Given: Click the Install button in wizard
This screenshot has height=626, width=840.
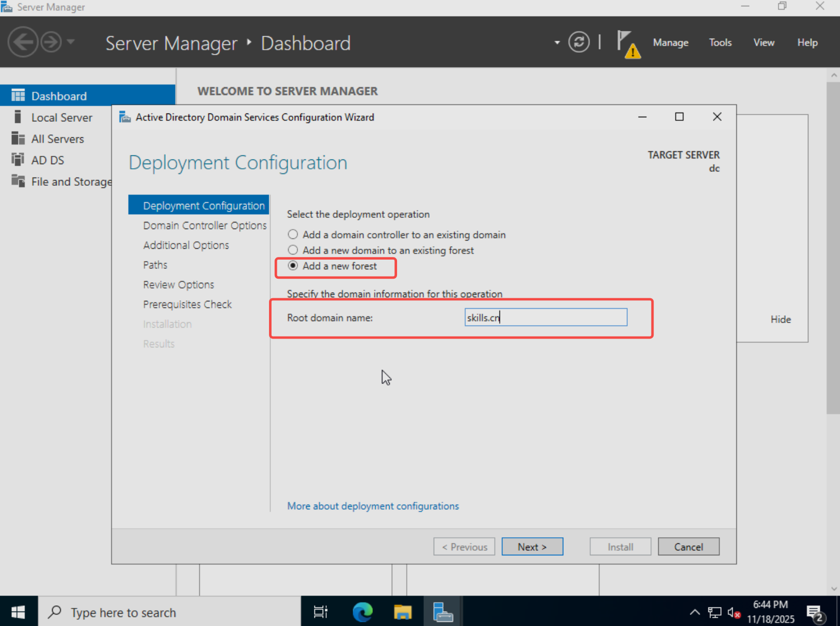Looking at the screenshot, I should coord(620,547).
